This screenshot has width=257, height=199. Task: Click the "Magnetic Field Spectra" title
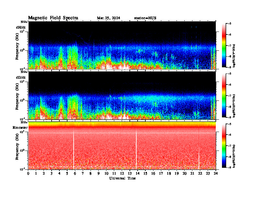tap(53, 18)
